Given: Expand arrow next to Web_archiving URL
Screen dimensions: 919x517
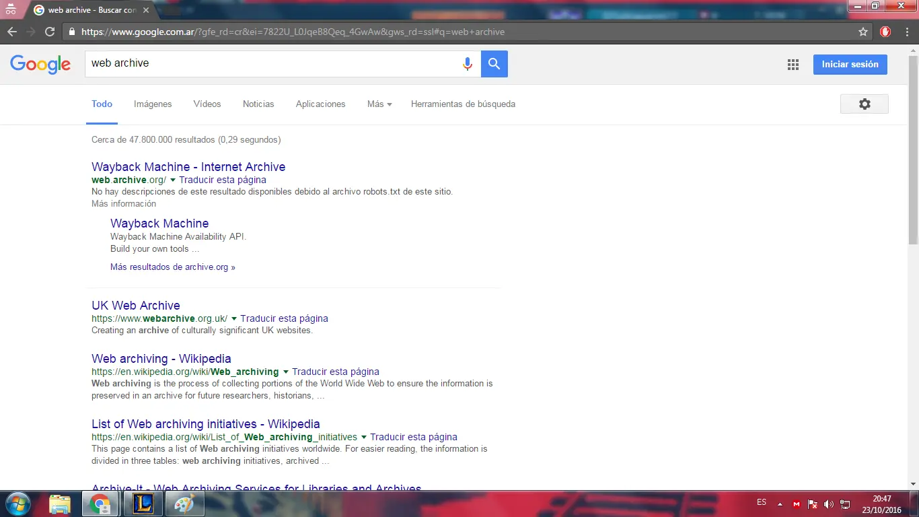Looking at the screenshot, I should tap(286, 372).
